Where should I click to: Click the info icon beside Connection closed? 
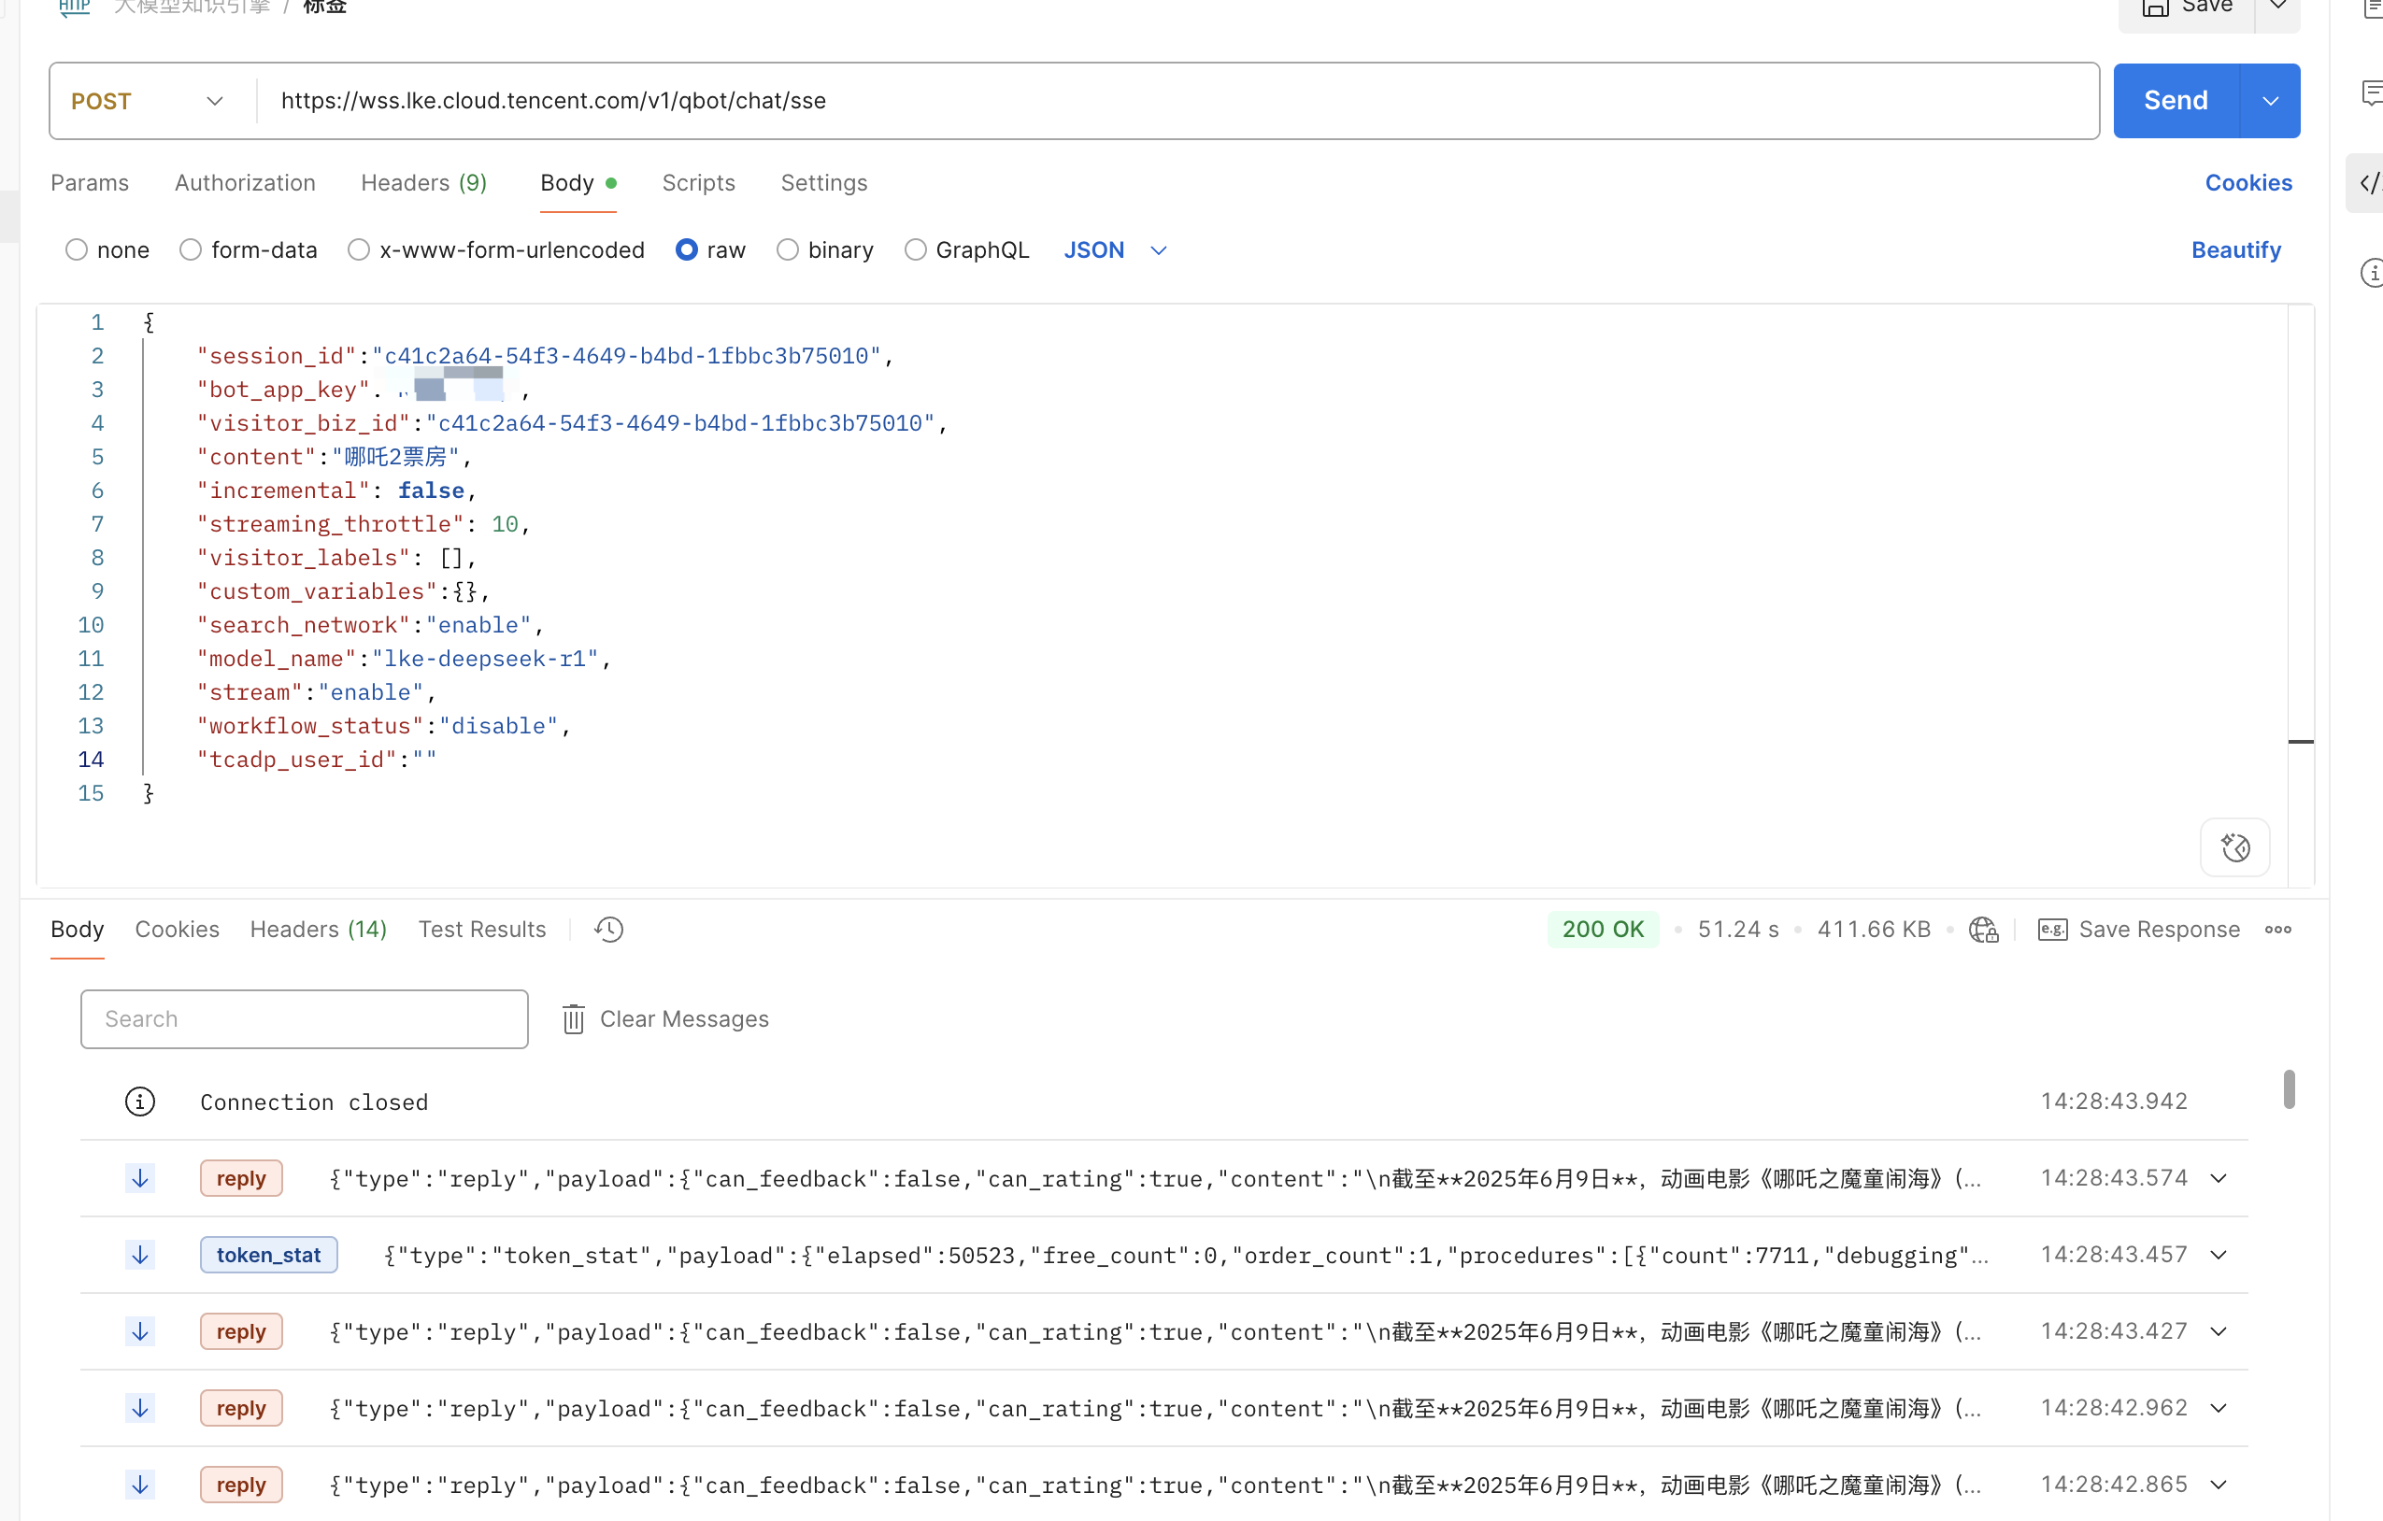tap(140, 1102)
